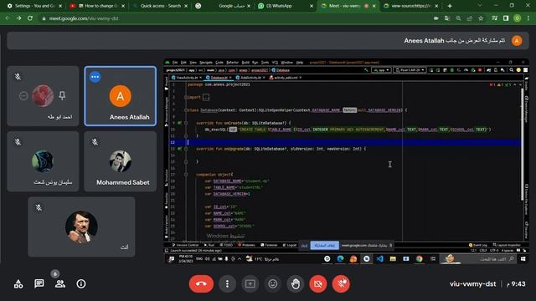The image size is (536, 301).
Task: Open the Problems tool window tab
Action: [246, 245]
